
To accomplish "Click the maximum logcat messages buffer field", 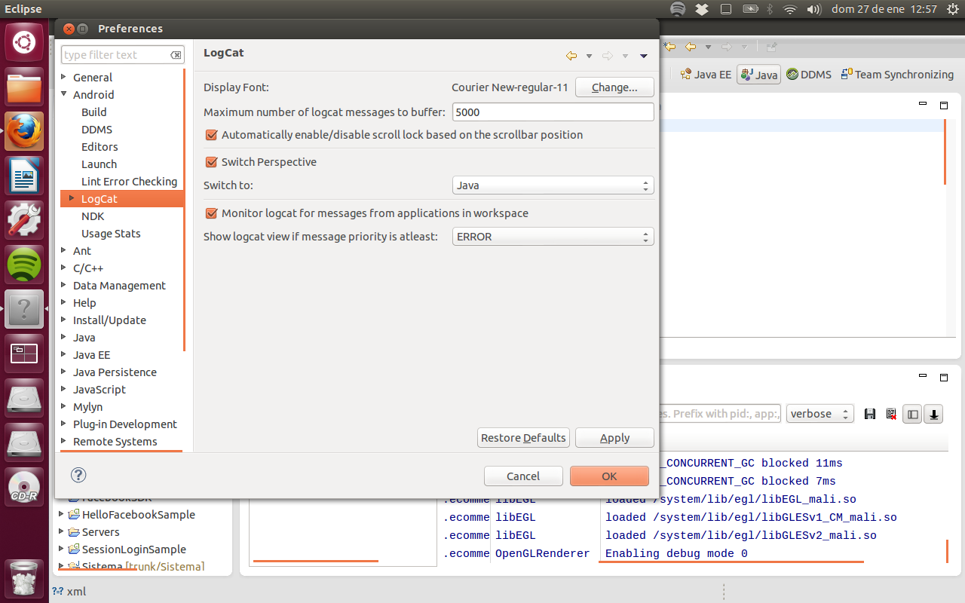I will (553, 112).
